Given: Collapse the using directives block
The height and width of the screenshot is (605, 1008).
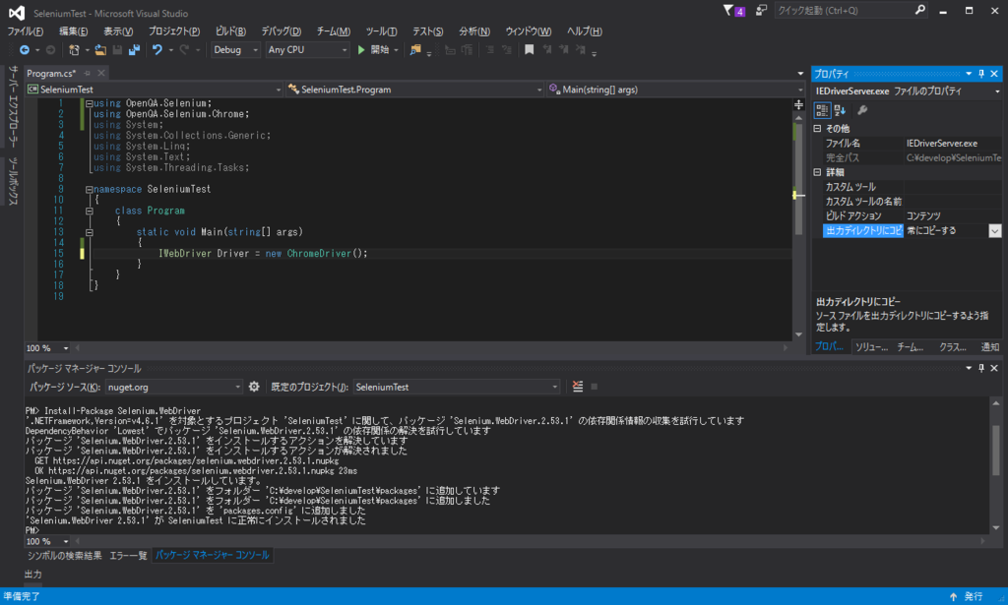Looking at the screenshot, I should pyautogui.click(x=90, y=103).
